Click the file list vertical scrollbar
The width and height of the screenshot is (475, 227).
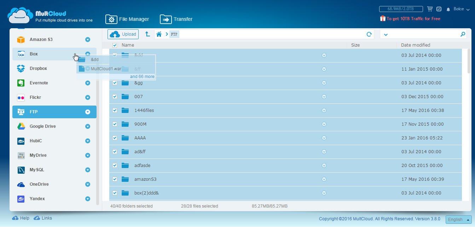point(469,61)
